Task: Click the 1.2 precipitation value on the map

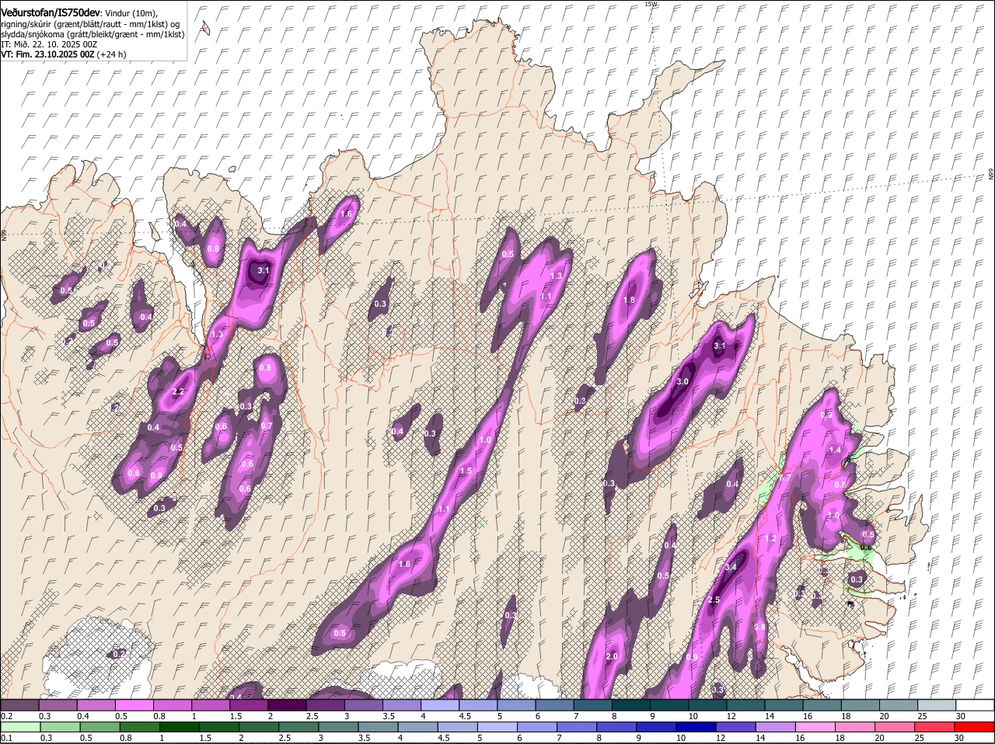Action: (x=770, y=538)
